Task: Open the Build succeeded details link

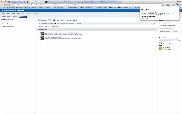Action: (x=167, y=28)
